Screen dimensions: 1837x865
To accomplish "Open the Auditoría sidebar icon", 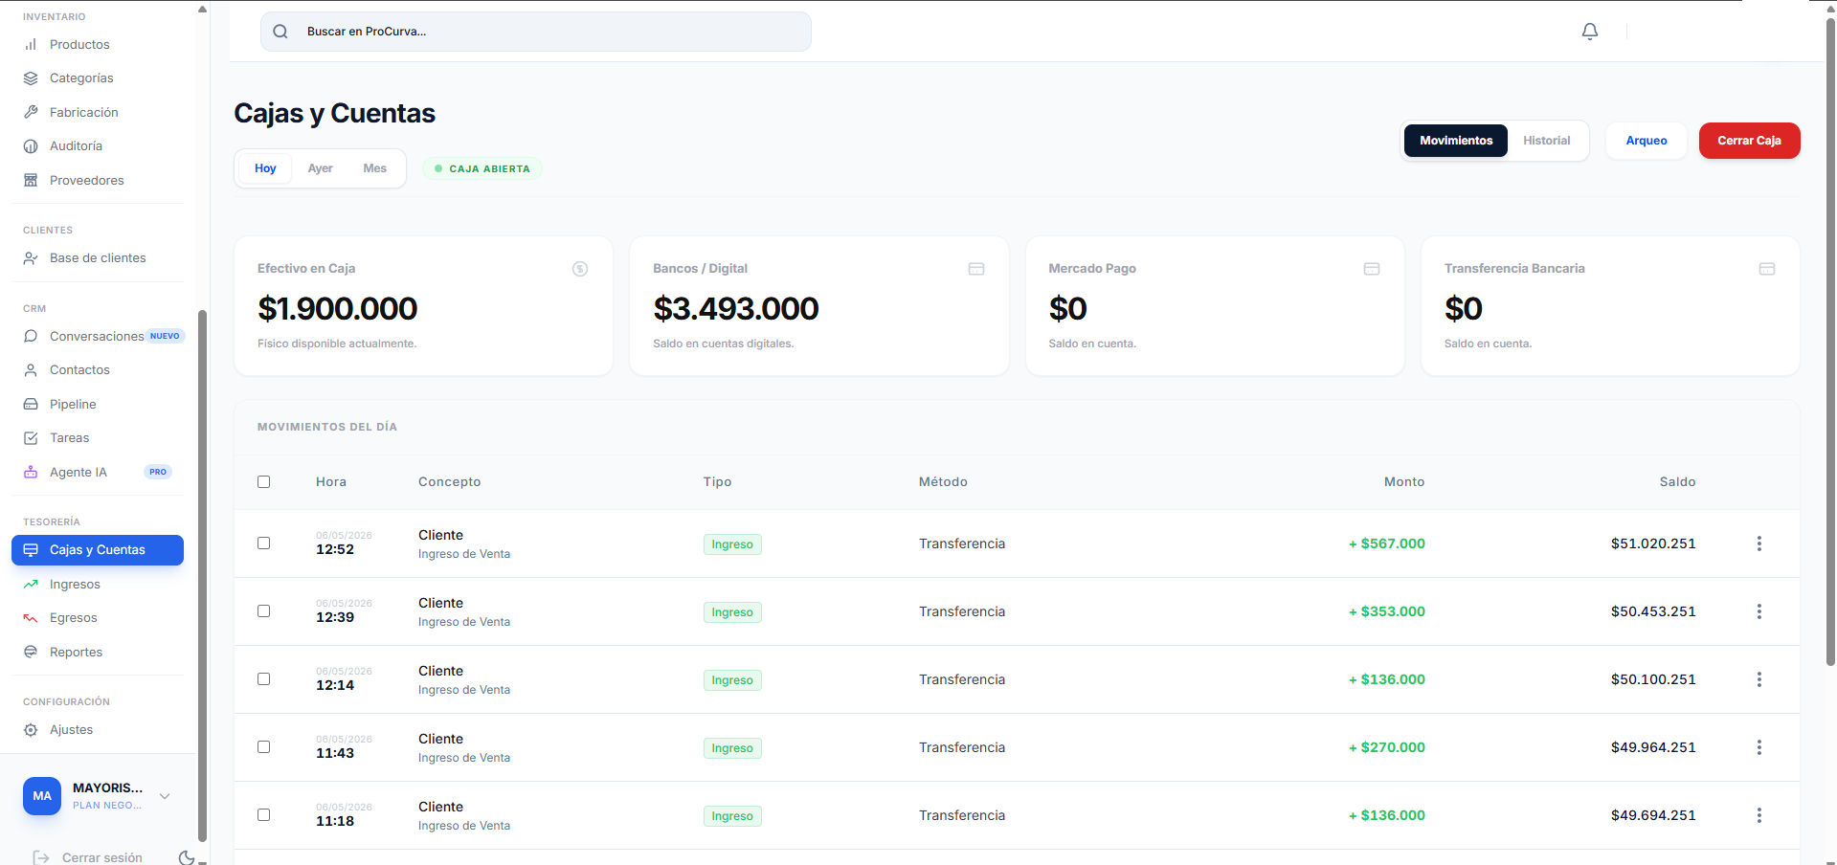I will [31, 146].
